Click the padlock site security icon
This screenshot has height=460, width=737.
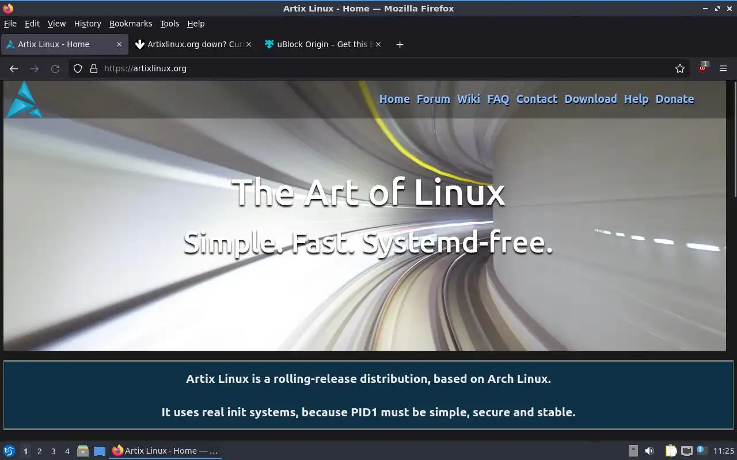(94, 68)
